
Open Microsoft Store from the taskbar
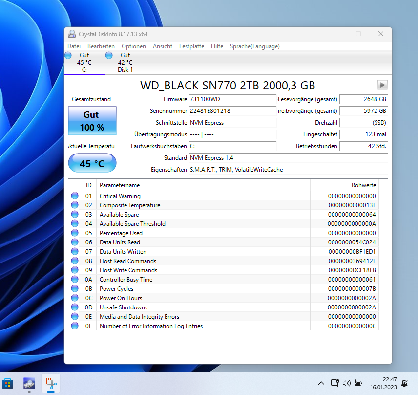[x=7, y=384]
